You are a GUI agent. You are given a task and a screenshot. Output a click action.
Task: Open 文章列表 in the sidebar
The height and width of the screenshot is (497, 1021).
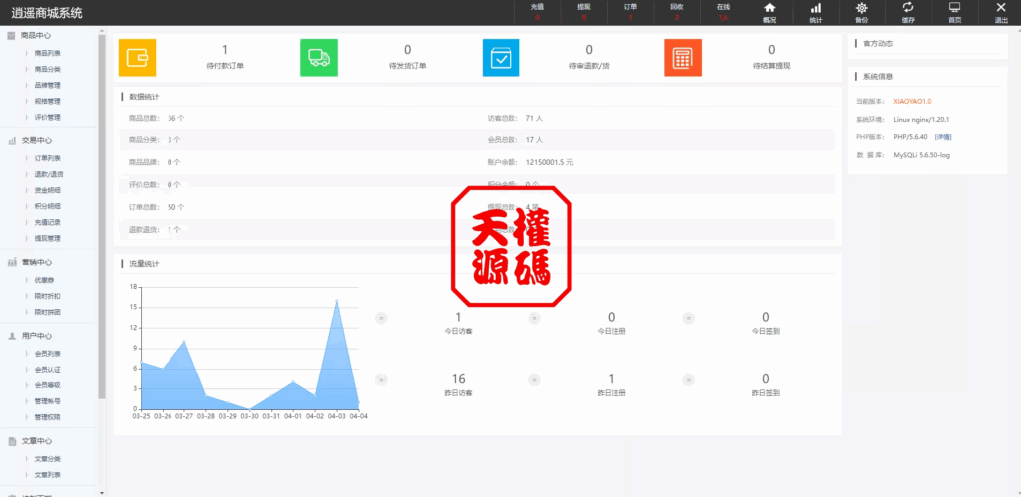click(x=48, y=475)
